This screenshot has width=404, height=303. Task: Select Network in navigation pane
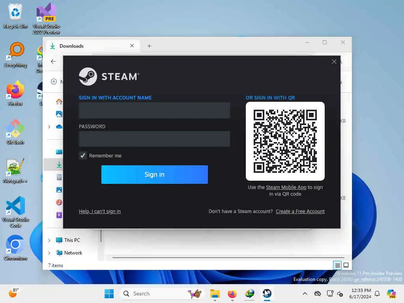tap(69, 253)
